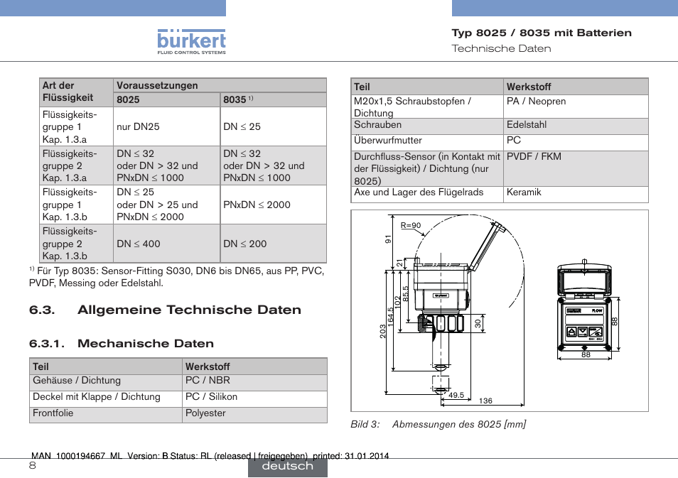Click the '203' dimension label
678x478 pixels.
click(x=382, y=332)
